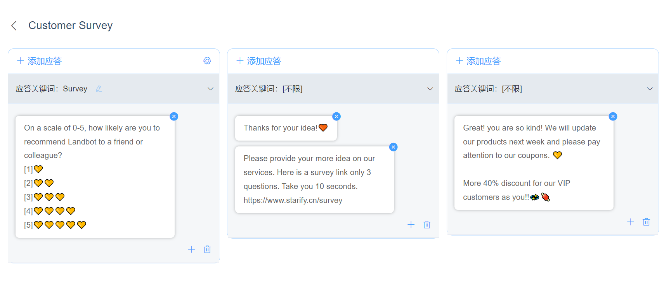Collapse the rightmost card using its chevron
The height and width of the screenshot is (287, 664).
650,89
